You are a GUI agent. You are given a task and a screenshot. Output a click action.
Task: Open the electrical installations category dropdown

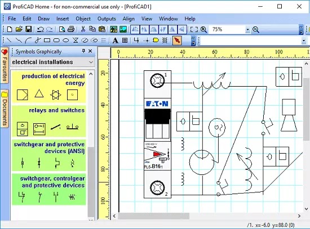(x=52, y=62)
